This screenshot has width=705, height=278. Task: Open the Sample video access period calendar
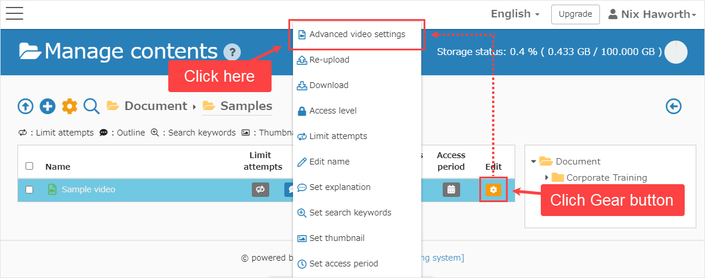click(x=451, y=189)
